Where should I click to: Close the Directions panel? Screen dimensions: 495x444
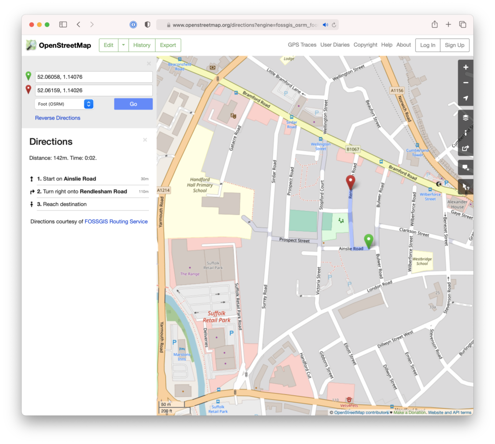(145, 140)
